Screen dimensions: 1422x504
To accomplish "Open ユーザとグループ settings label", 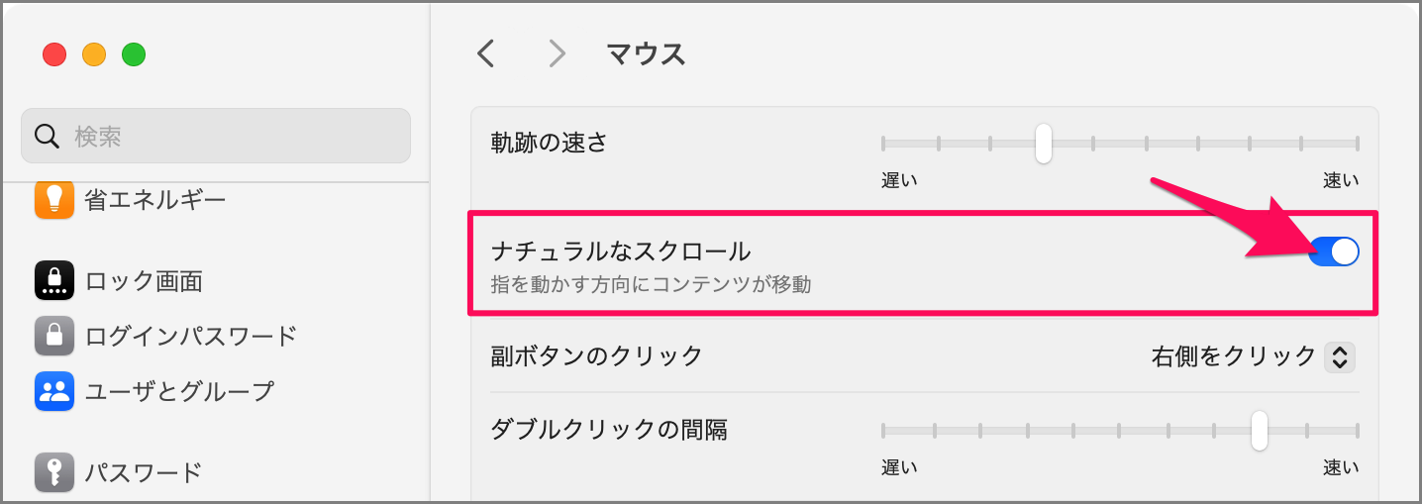I will (x=178, y=391).
